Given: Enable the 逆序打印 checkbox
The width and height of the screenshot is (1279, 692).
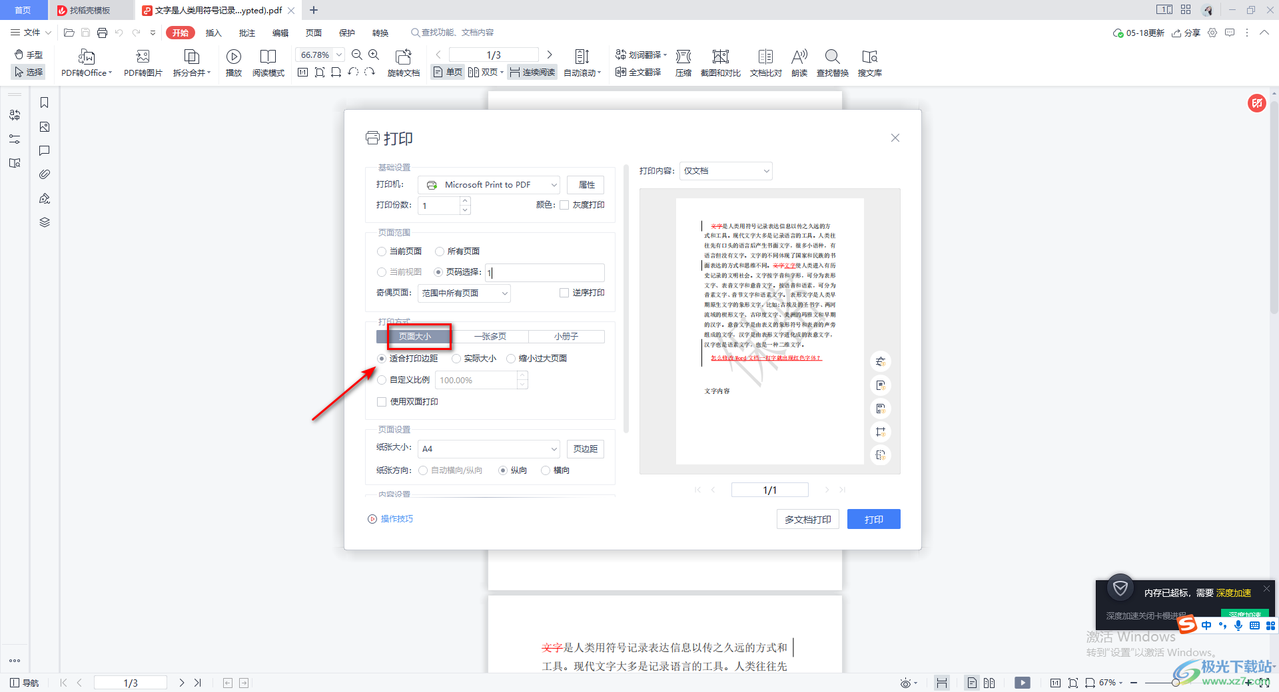Looking at the screenshot, I should [564, 293].
